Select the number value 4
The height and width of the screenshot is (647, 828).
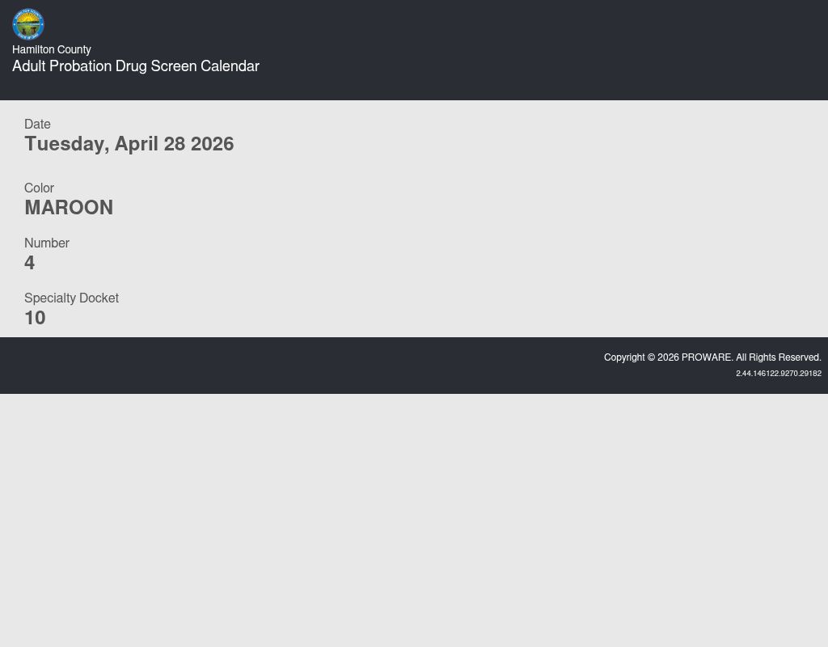30,263
